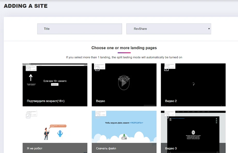The image size is (238, 153).
Task: Click the orange speech bubble in robot preview
Action: pos(58,126)
